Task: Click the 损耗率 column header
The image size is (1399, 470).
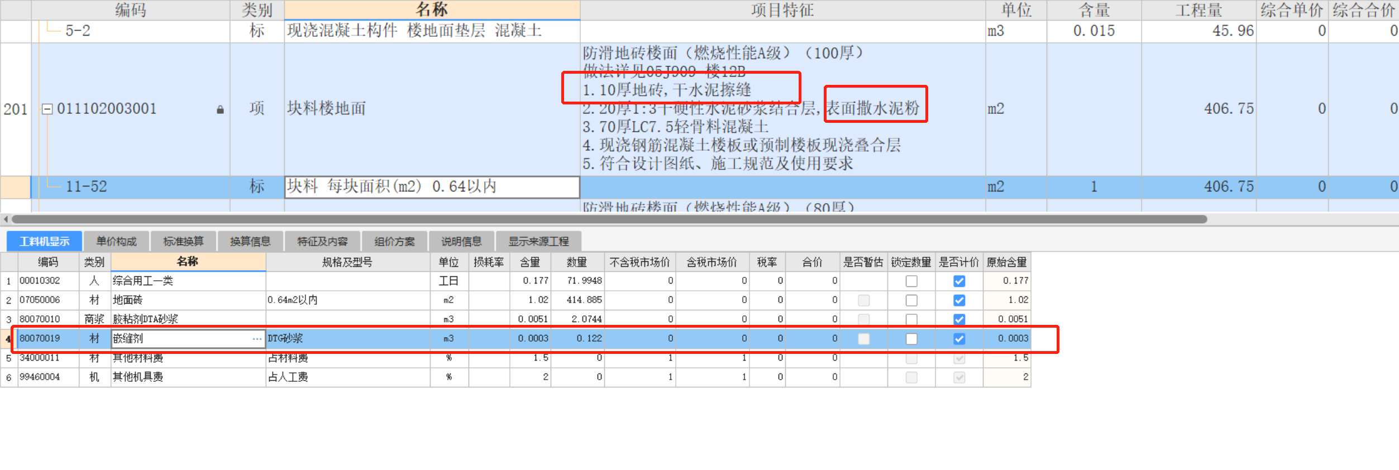Action: [x=489, y=262]
